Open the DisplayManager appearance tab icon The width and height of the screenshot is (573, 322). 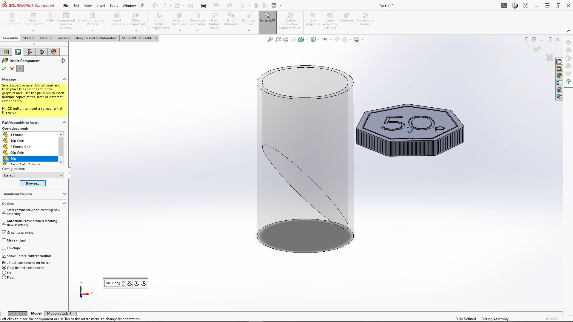[x=54, y=52]
